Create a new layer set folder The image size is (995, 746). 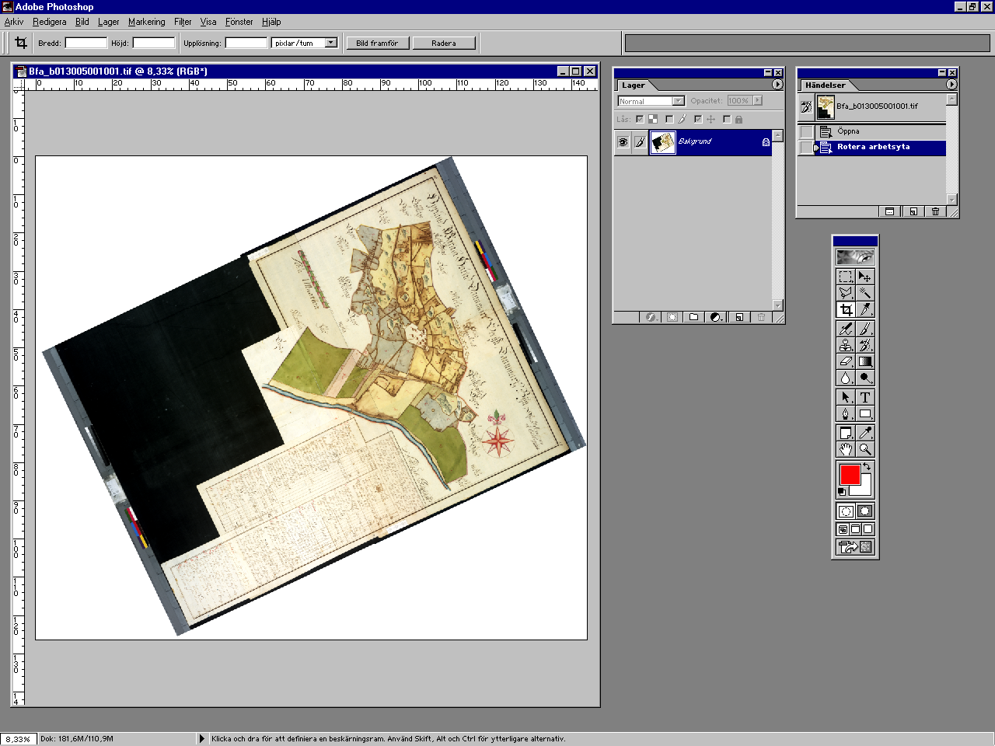coord(694,317)
